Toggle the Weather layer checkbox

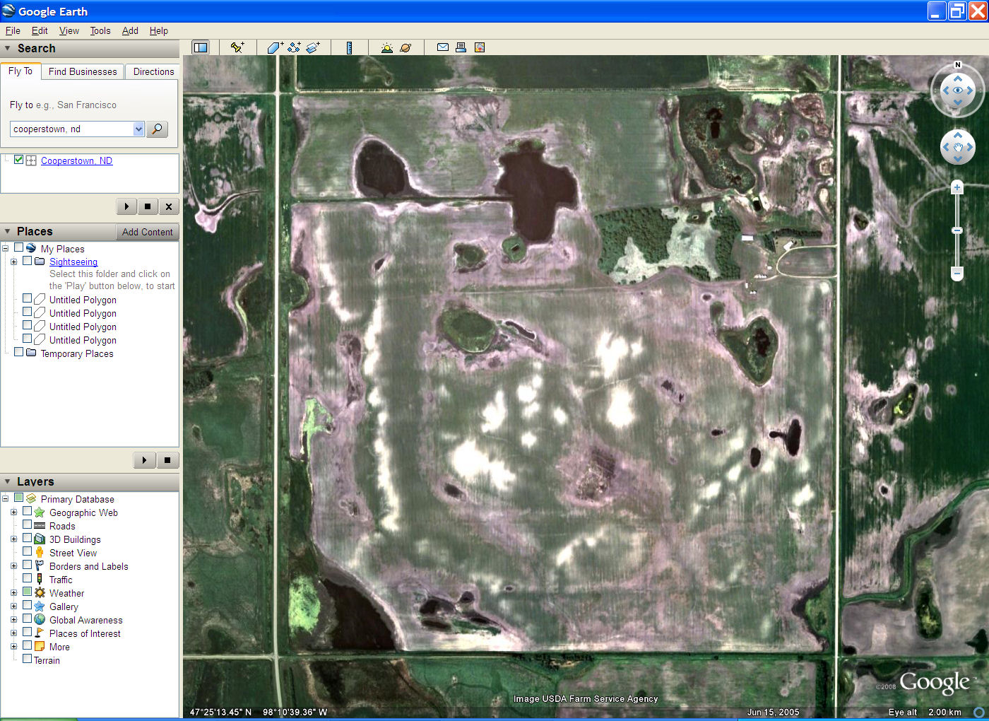point(28,592)
